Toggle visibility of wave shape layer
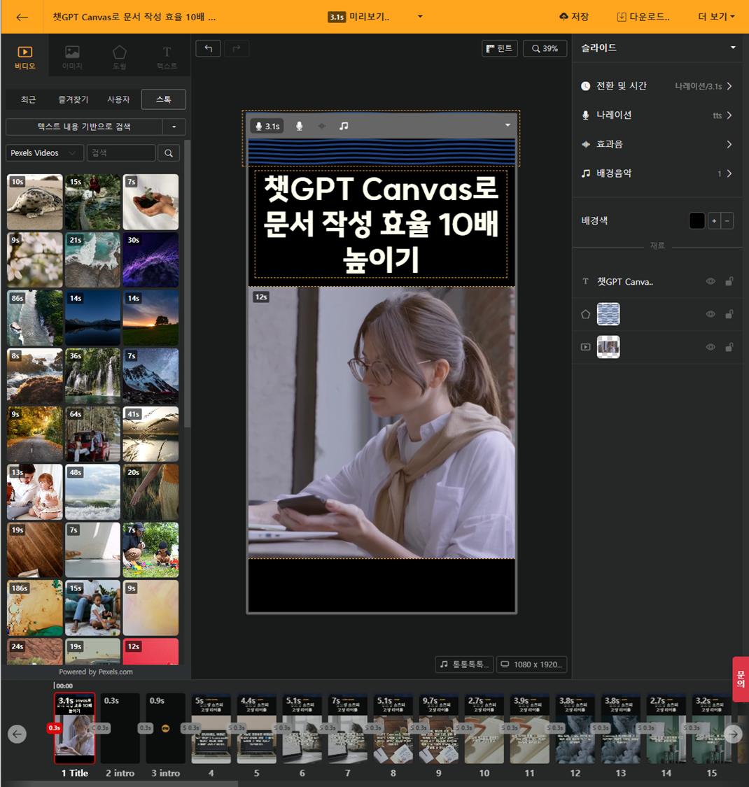749x787 pixels. click(710, 314)
